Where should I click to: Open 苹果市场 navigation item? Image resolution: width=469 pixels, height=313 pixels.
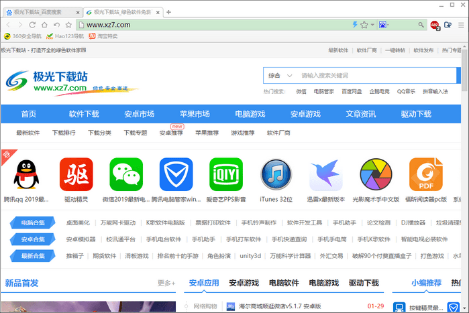[x=195, y=114]
